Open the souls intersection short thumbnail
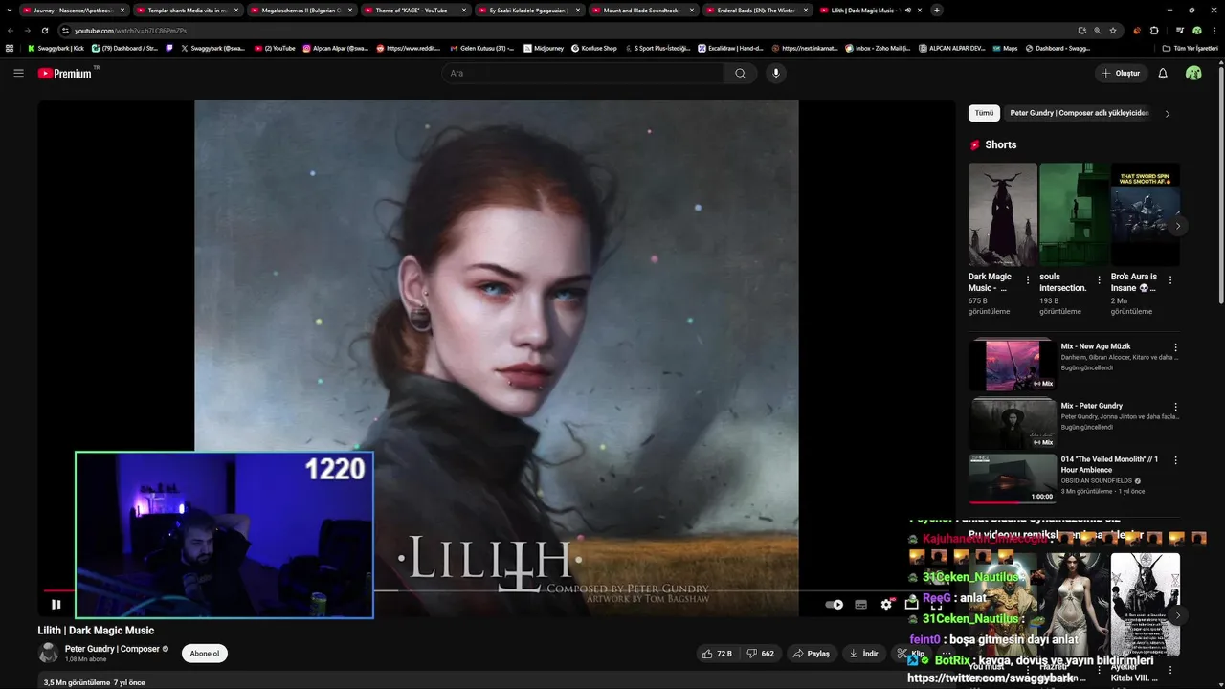Screen dimensions: 1225x689 [x=1074, y=214]
